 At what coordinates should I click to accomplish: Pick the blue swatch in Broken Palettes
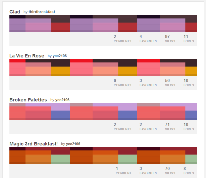click(x=60, y=115)
